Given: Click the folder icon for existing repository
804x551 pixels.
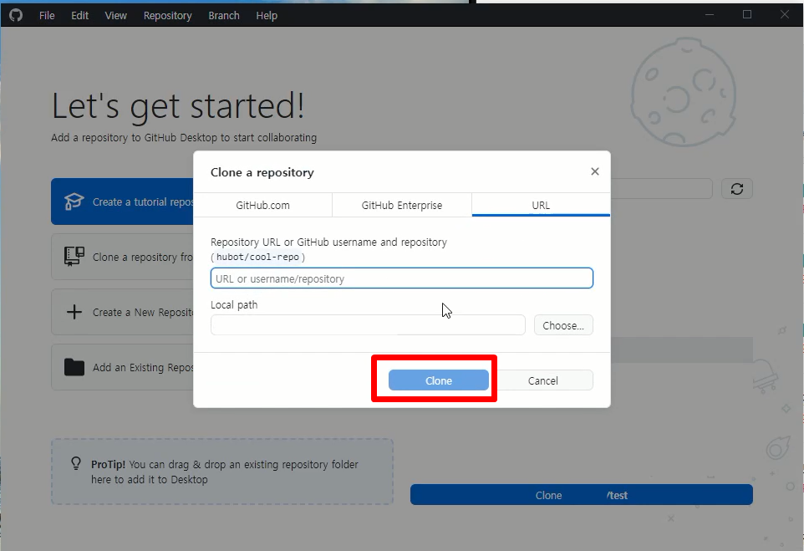Looking at the screenshot, I should (x=74, y=367).
